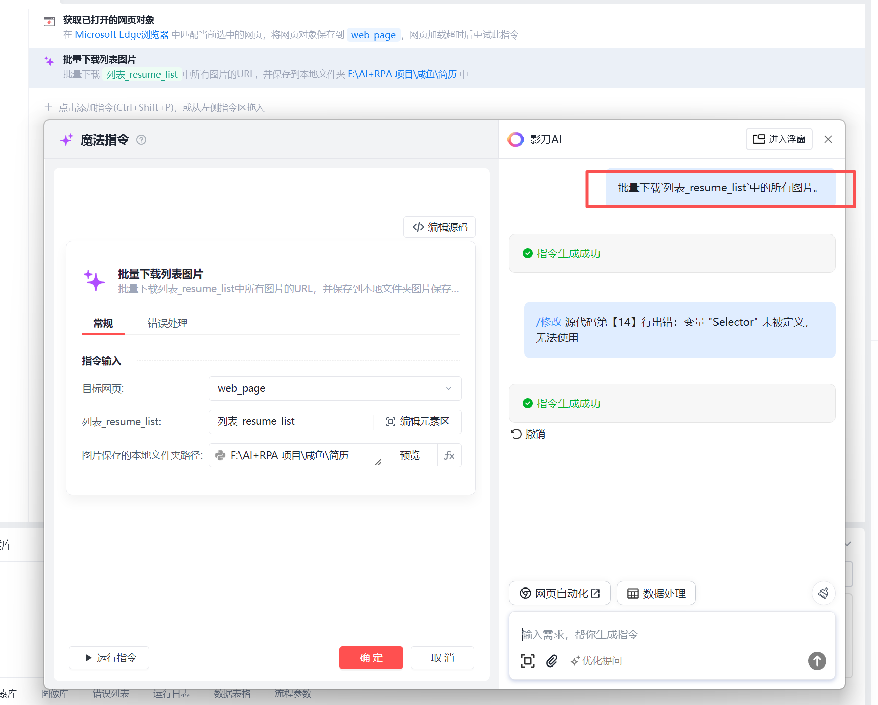Click the element capture icon in chat input
This screenshot has height=705, width=878.
[527, 661]
